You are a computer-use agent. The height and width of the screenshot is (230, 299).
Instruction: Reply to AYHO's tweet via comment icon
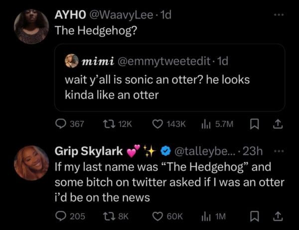60,123
